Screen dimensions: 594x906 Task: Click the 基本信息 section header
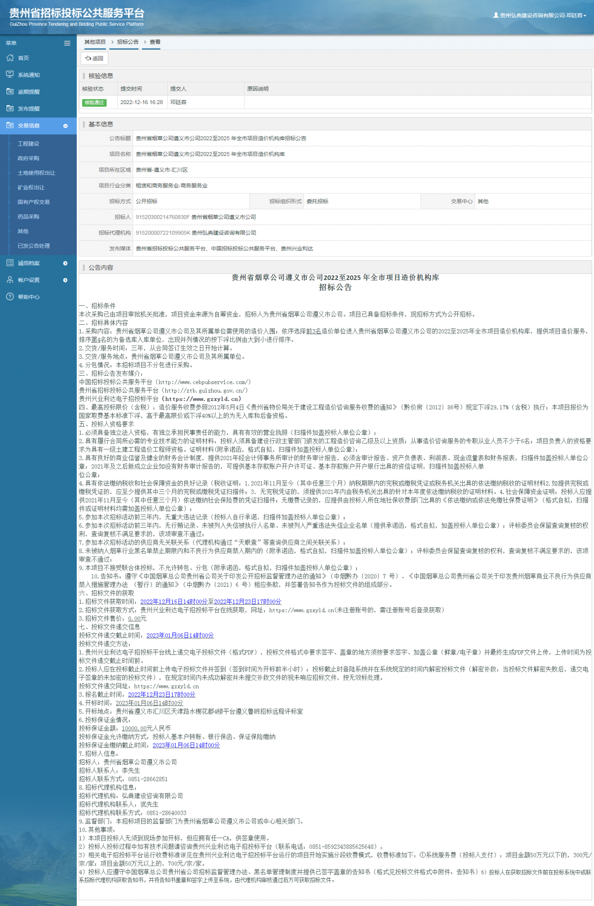101,124
